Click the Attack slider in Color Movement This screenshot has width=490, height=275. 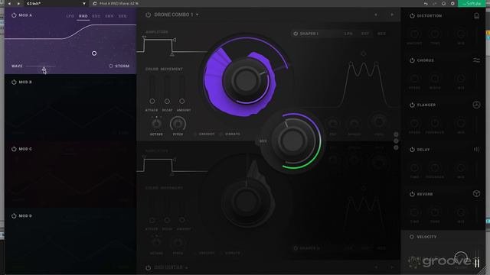(x=152, y=89)
